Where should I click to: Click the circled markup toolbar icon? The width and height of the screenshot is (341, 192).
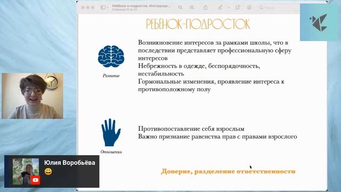point(249,7)
